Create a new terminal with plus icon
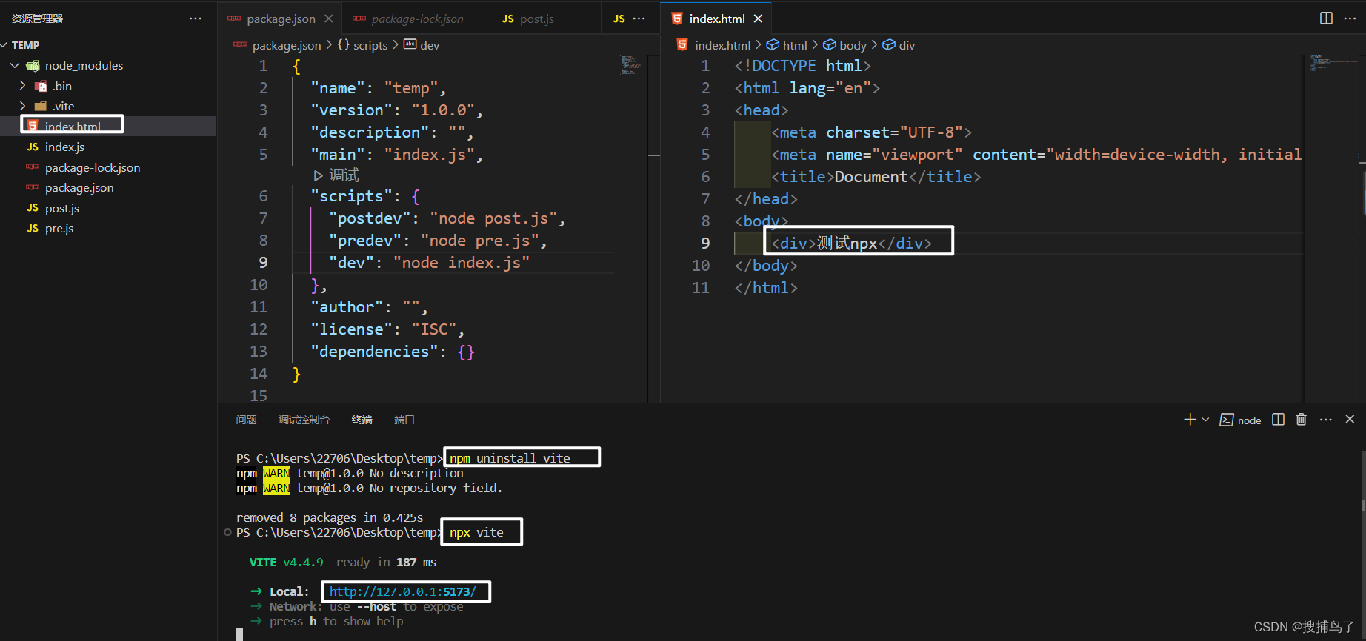 coord(1190,420)
